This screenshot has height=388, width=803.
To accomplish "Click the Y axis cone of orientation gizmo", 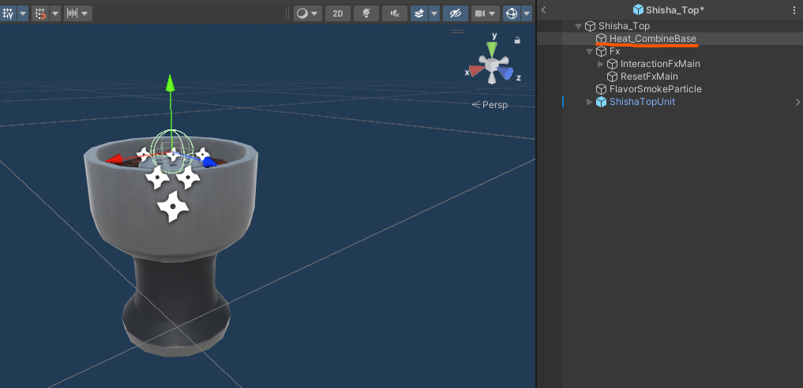I will 492,50.
